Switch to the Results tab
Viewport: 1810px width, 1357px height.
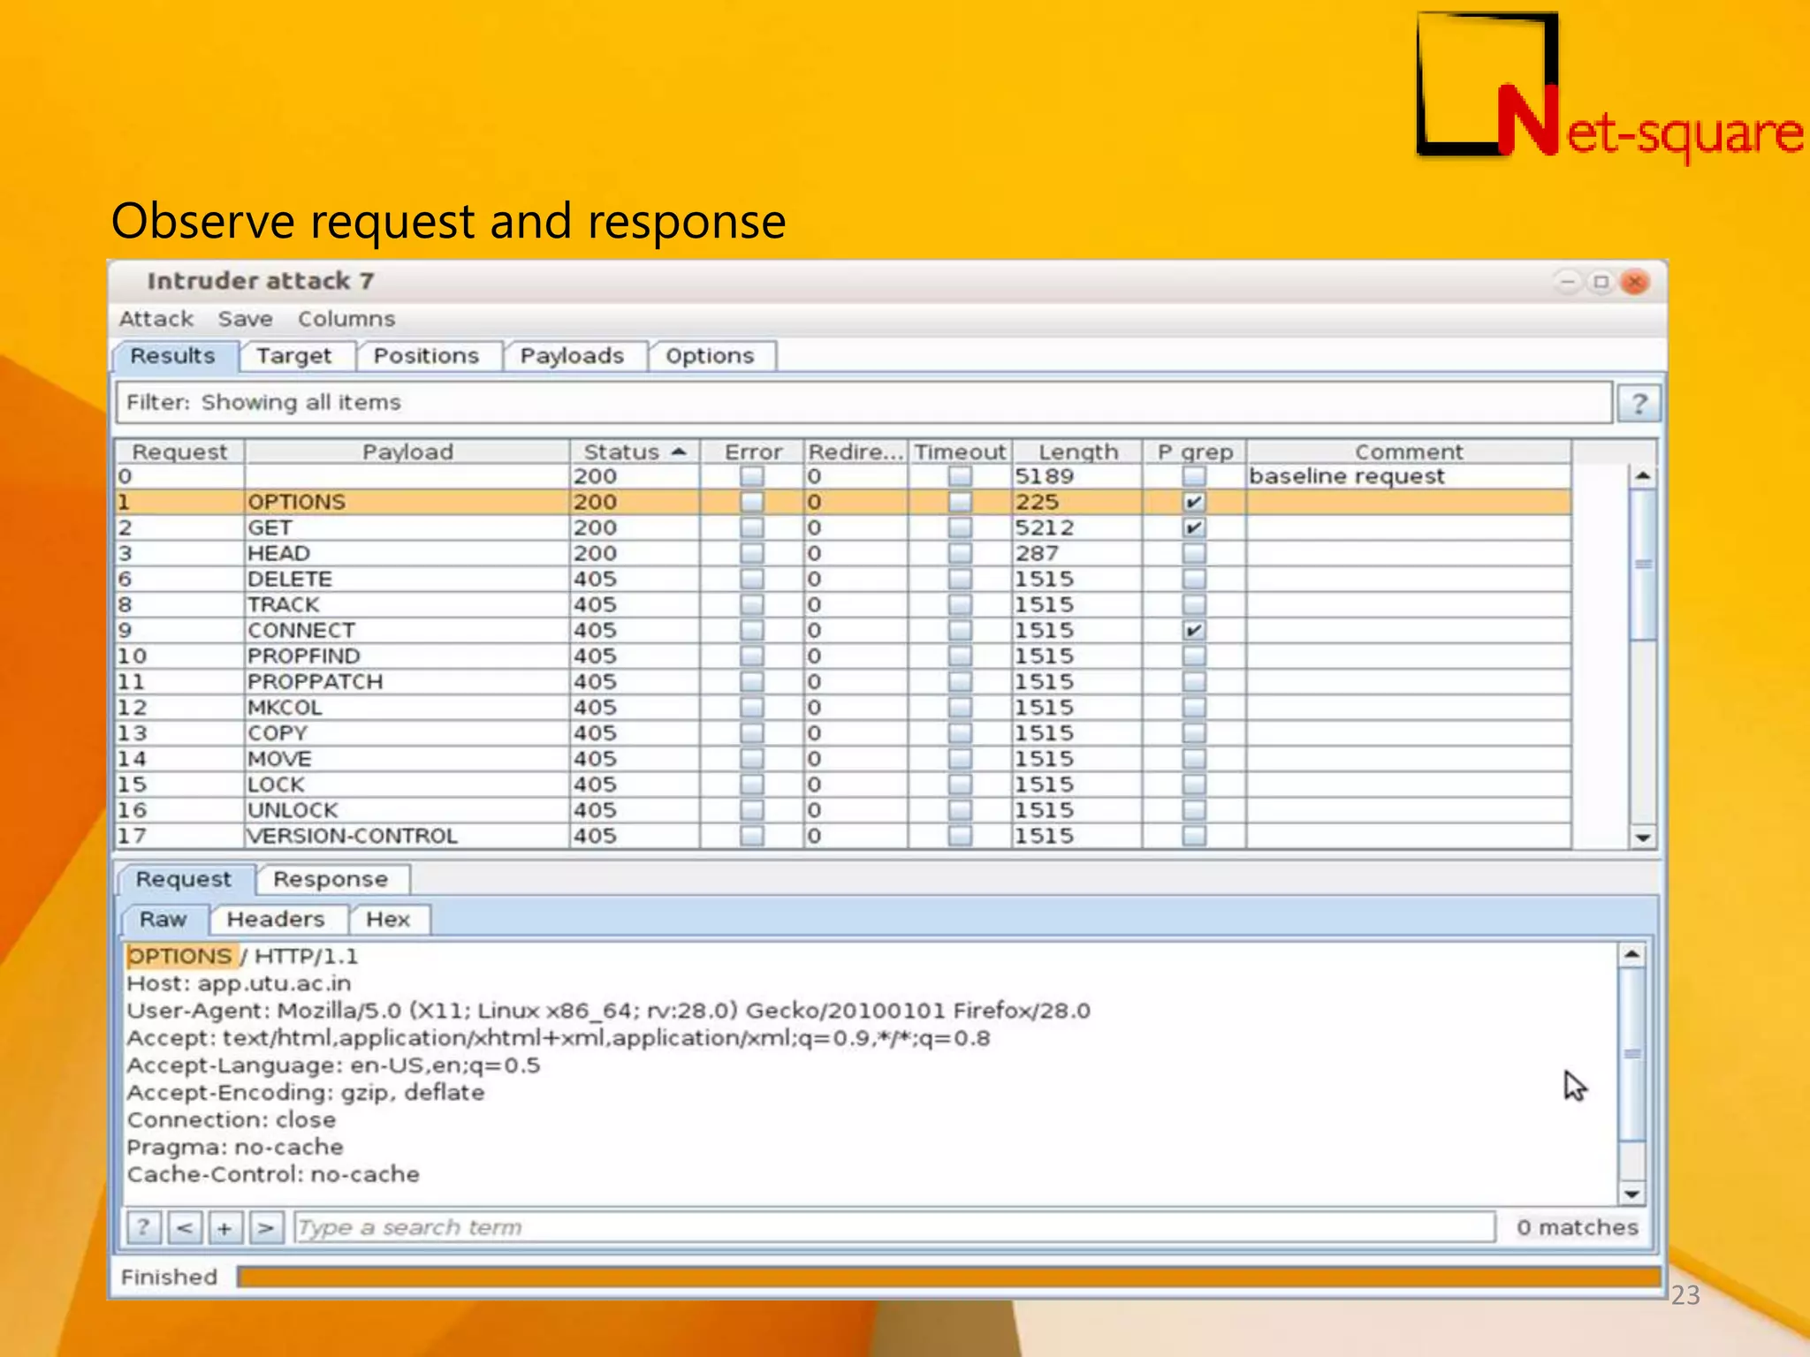tap(173, 356)
